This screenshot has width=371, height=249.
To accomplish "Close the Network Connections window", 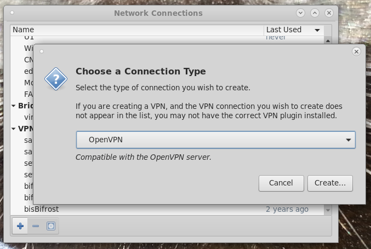I will 329,13.
